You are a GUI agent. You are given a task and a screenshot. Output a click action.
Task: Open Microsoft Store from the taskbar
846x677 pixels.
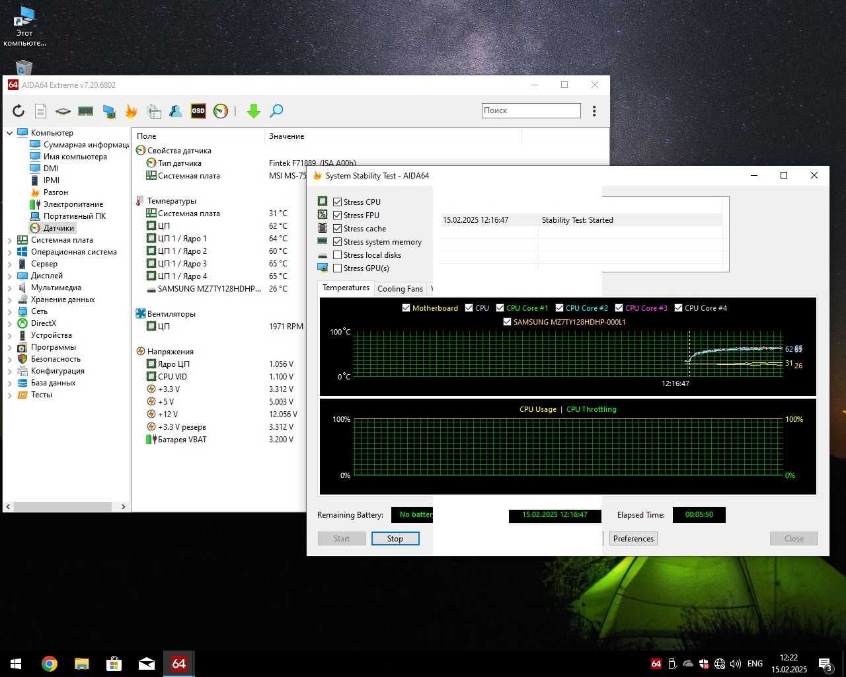(114, 664)
